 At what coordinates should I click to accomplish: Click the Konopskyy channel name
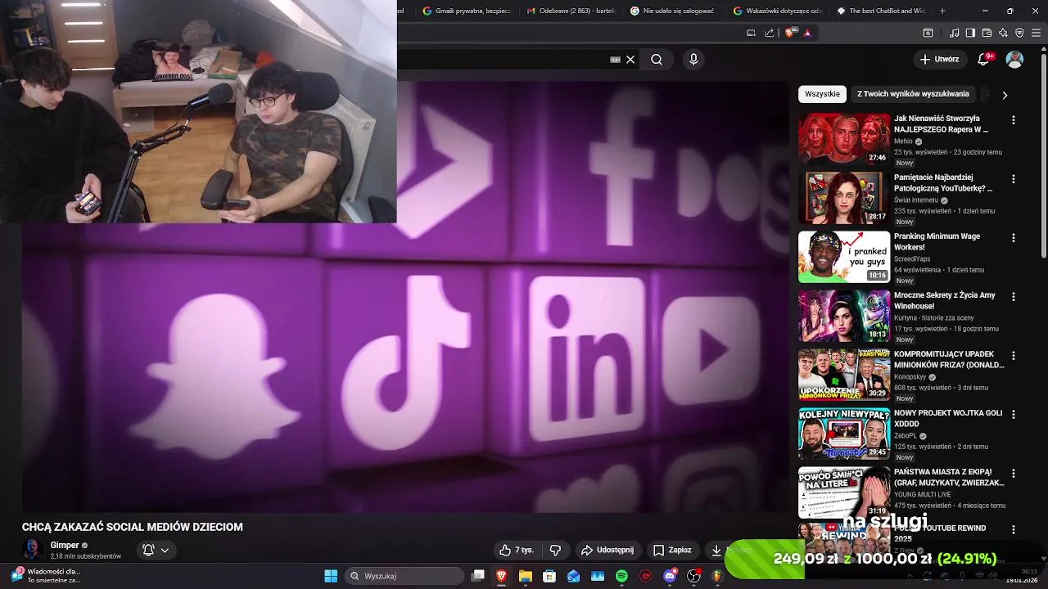coord(910,377)
